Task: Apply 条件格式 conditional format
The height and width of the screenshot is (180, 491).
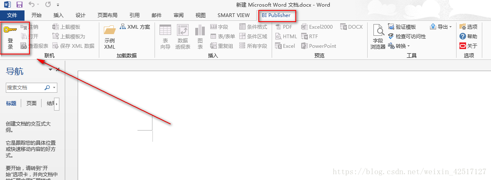Action: click(x=253, y=27)
